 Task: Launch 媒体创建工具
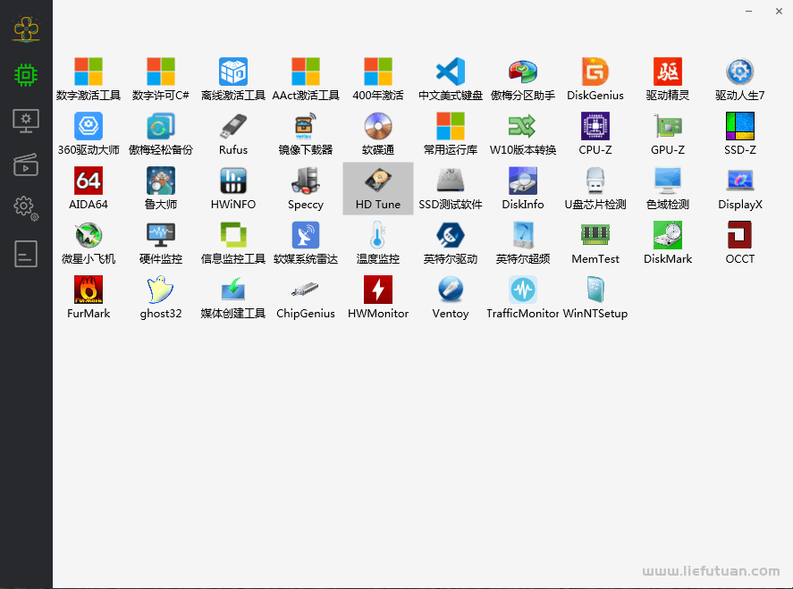click(233, 298)
